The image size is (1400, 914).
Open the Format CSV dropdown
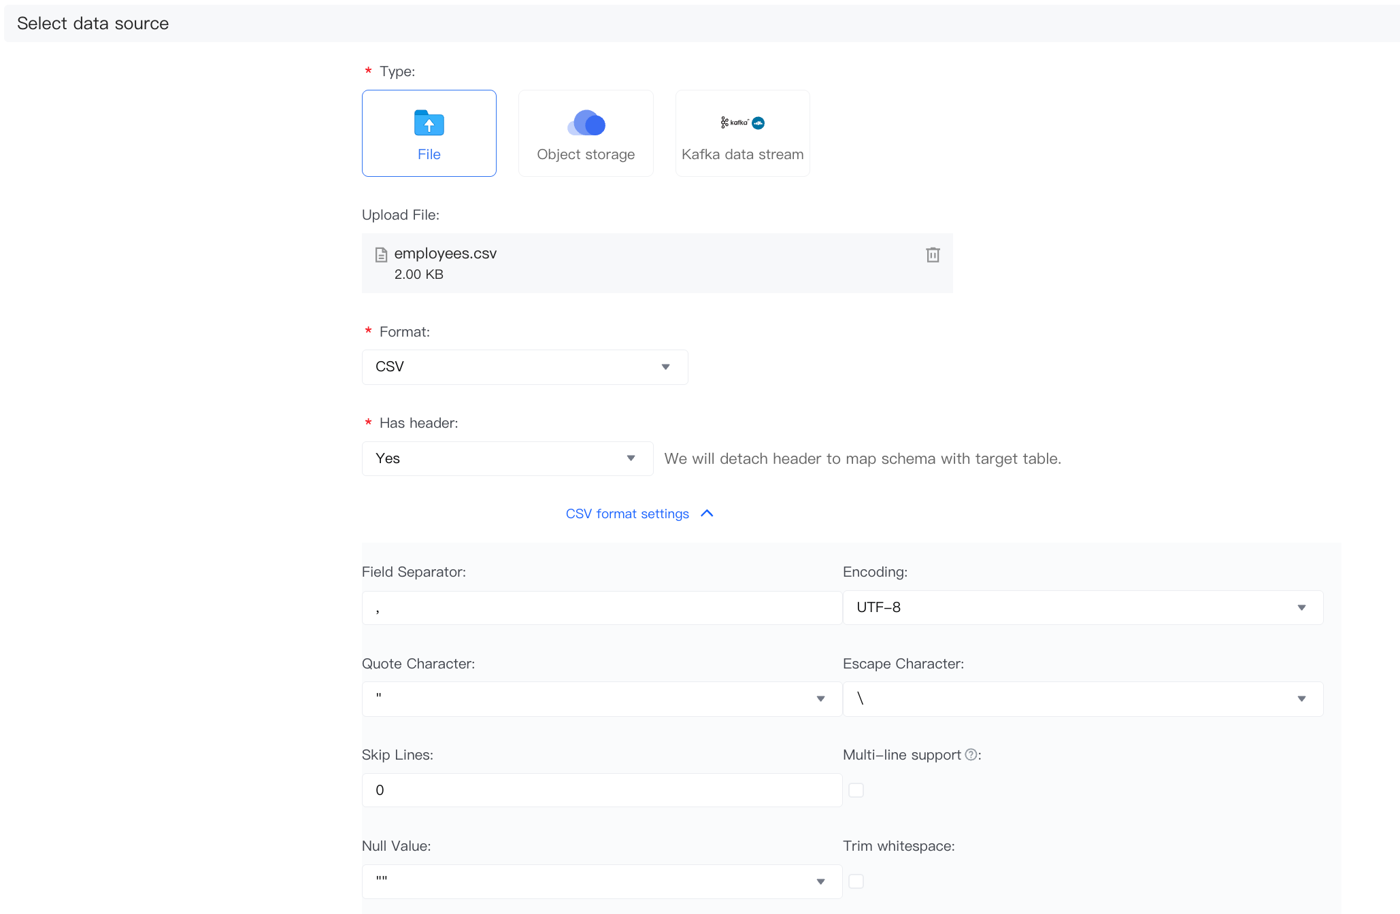524,367
